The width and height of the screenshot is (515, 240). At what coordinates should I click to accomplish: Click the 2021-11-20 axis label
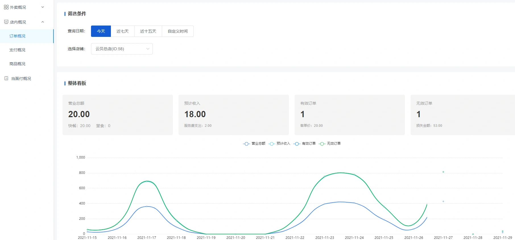[236, 238]
